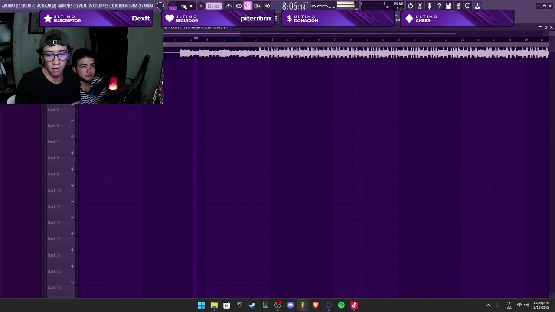Select the Track 16 header

(x=61, y=290)
